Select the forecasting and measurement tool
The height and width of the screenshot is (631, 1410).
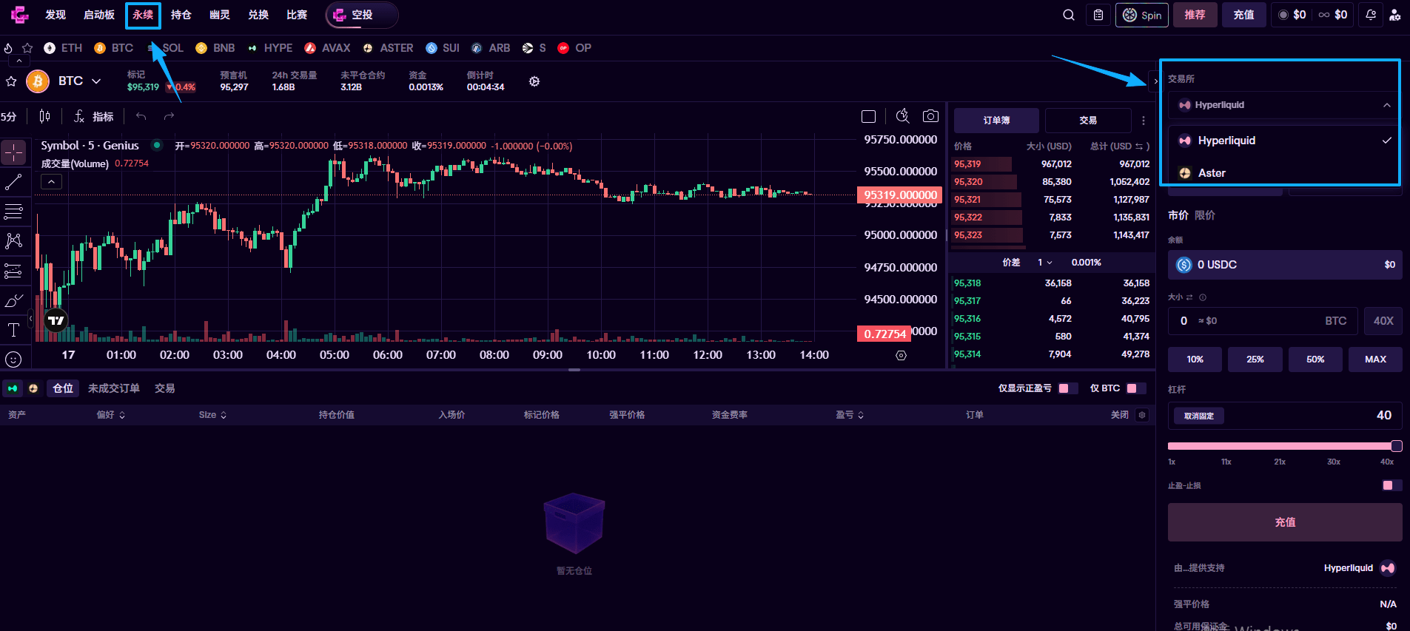[x=13, y=271]
